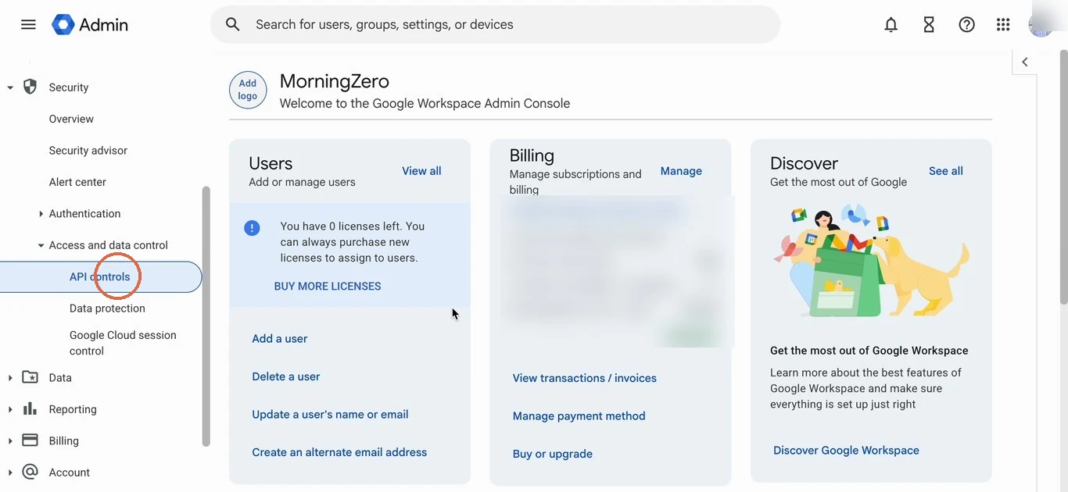
Task: Click Buy or upgrade link
Action: pyautogui.click(x=552, y=454)
